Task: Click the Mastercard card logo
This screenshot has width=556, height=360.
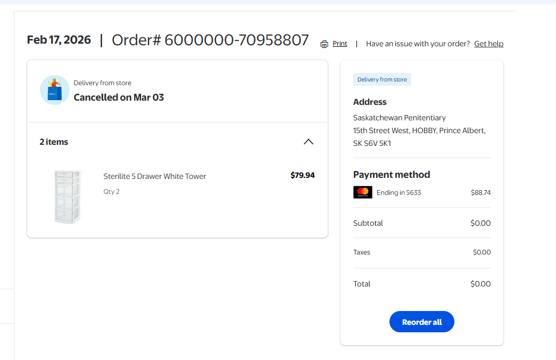Action: pos(363,192)
